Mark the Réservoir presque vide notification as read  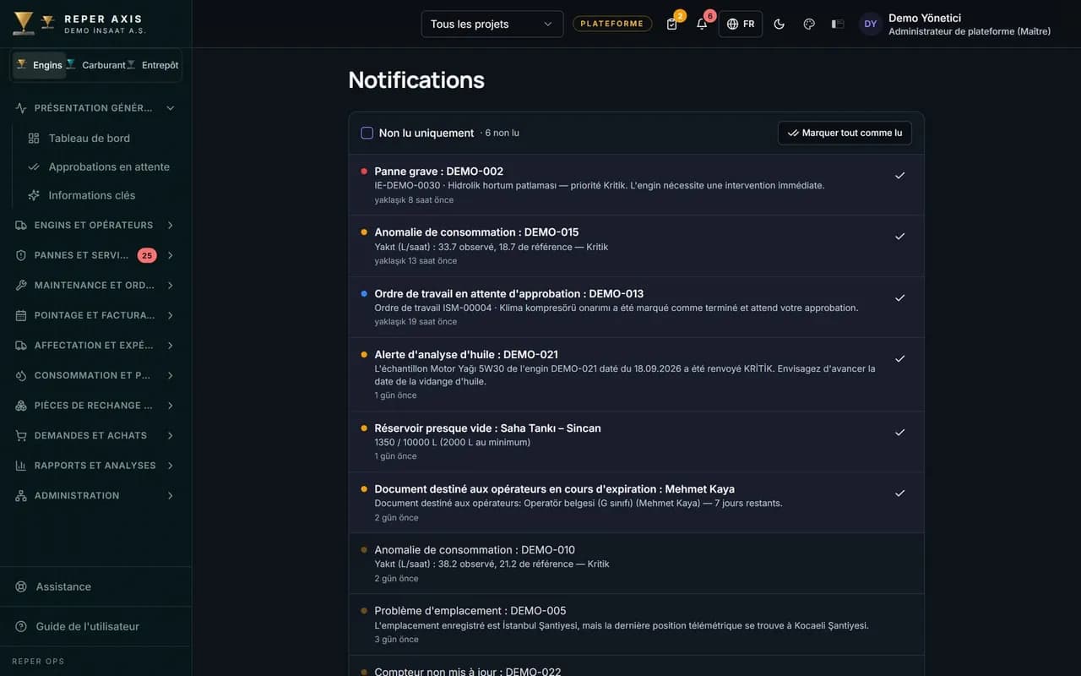coord(899,432)
